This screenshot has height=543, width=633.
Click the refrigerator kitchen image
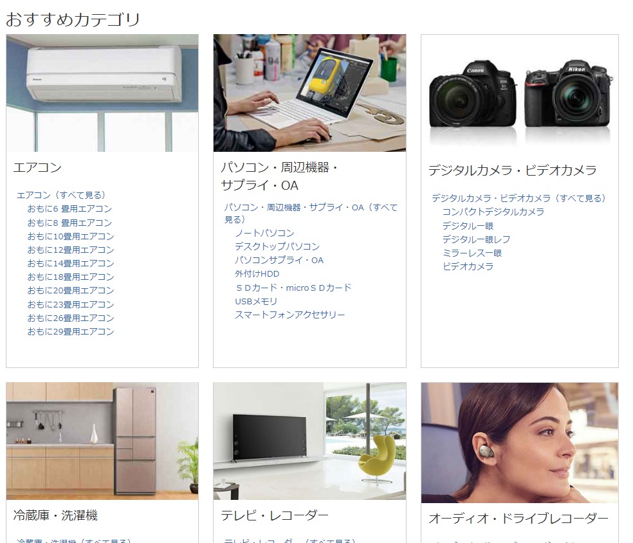[x=102, y=441]
